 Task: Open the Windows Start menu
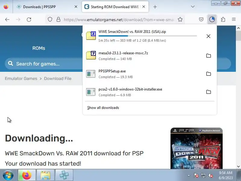click(8, 175)
